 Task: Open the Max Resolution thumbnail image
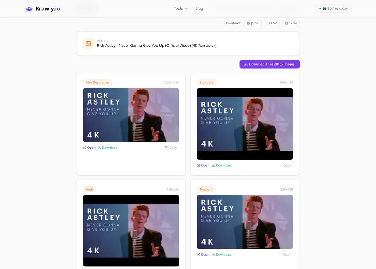tap(131, 115)
